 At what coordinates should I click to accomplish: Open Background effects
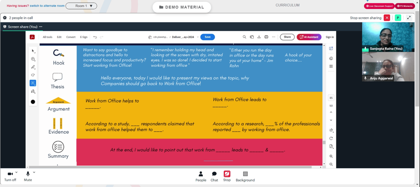point(245,177)
